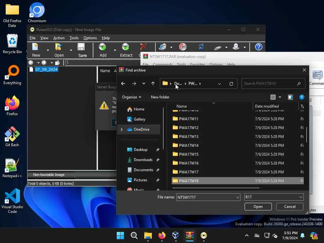The image size is (324, 243).
Task: Select the Everything desktop icon
Action: (12, 75)
